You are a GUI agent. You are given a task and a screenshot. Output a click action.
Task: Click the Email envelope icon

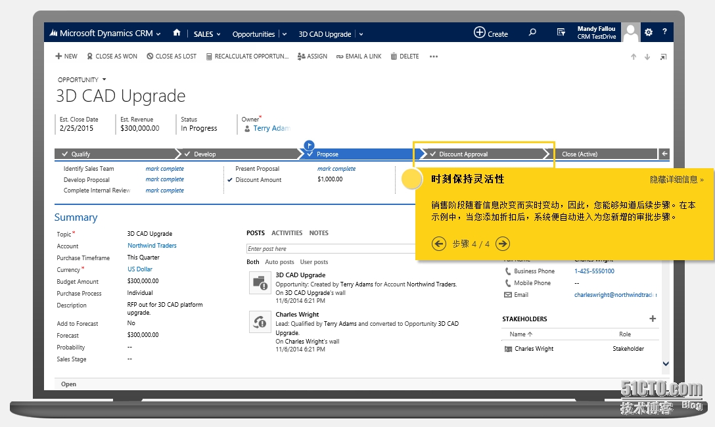[x=507, y=295]
